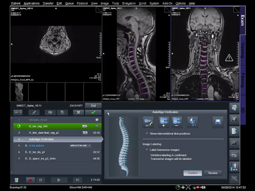
Task: Open the dropdown arrow beside the queue view button
Action: pos(20,112)
